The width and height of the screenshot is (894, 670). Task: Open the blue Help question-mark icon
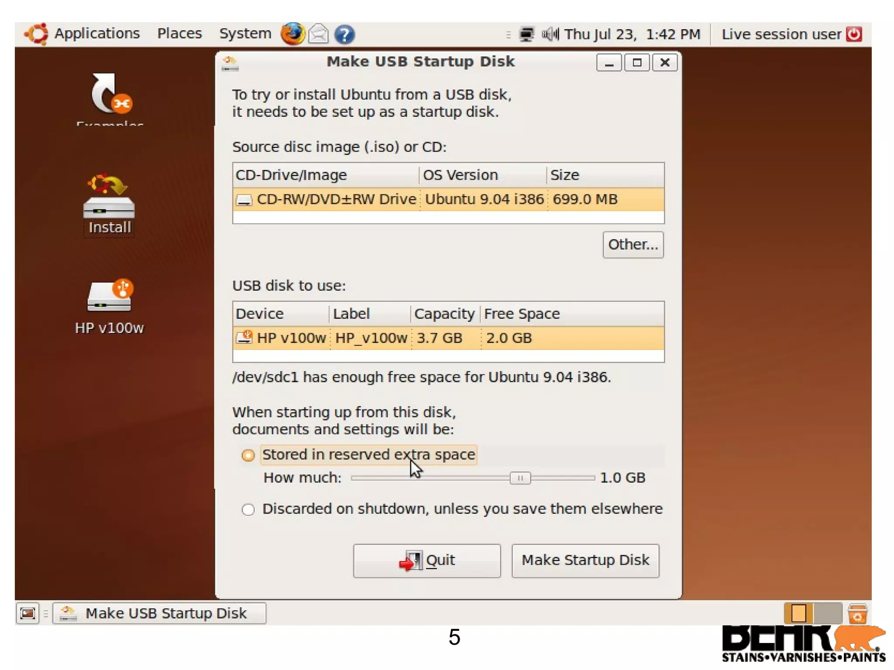coord(344,34)
